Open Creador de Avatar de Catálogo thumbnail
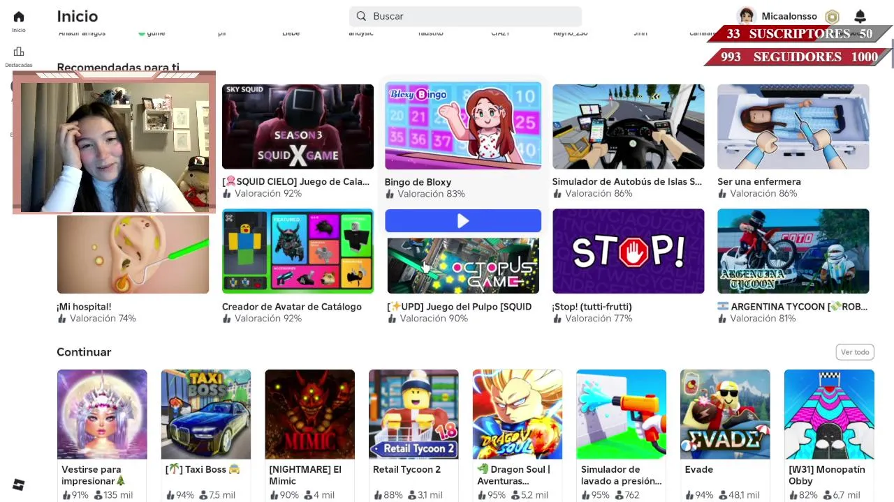Image resolution: width=894 pixels, height=502 pixels. pos(298,251)
